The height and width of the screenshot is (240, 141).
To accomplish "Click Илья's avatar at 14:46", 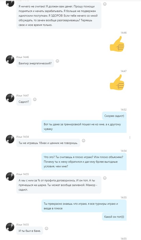I will [x=10, y=59].
